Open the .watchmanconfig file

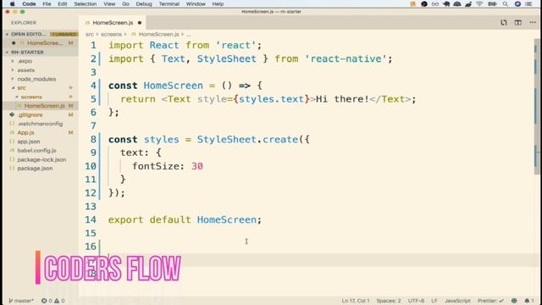coord(40,124)
